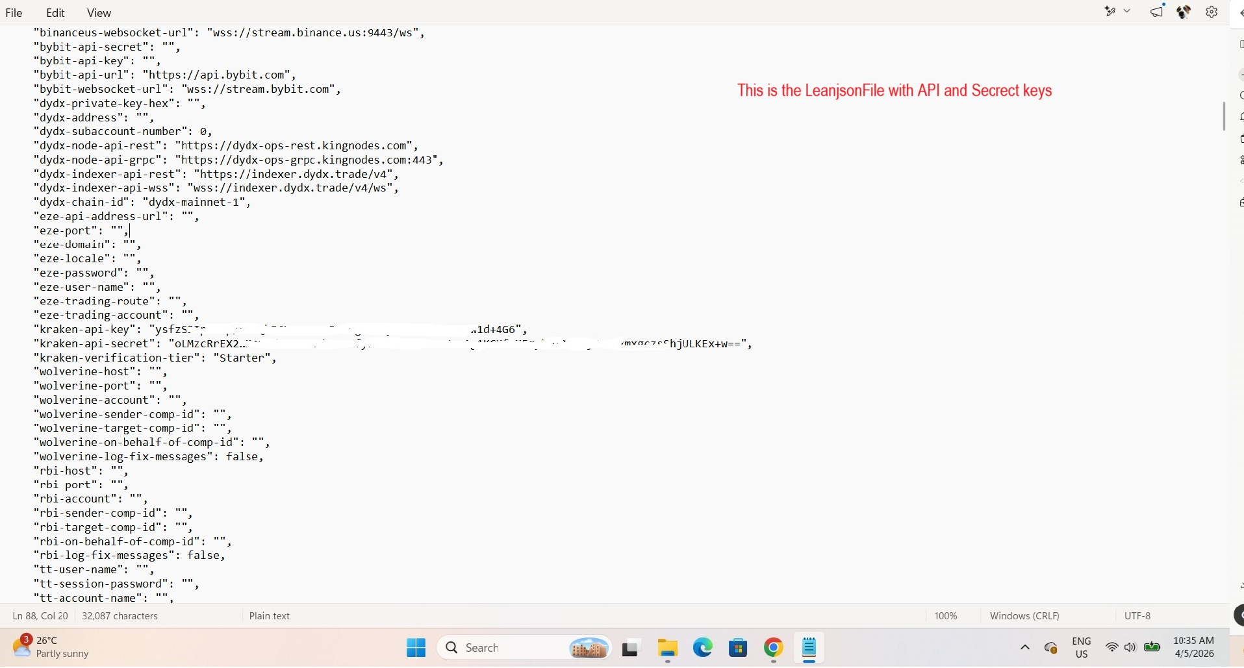
Task: Click the "binanceus-websocket-url" line
Action: (x=229, y=32)
